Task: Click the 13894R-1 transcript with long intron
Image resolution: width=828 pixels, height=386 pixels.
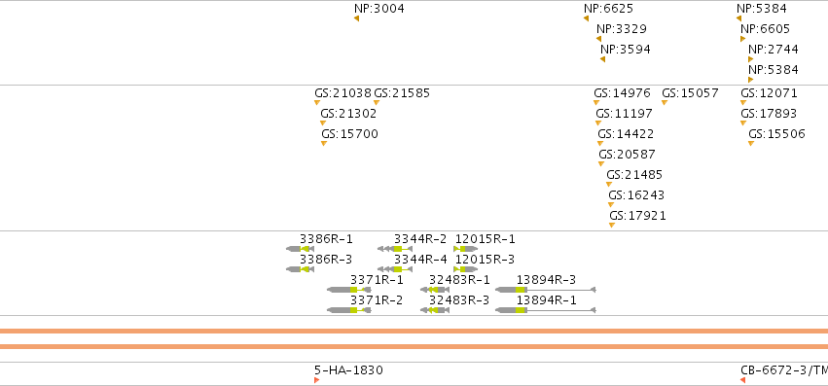Action: 546,310
